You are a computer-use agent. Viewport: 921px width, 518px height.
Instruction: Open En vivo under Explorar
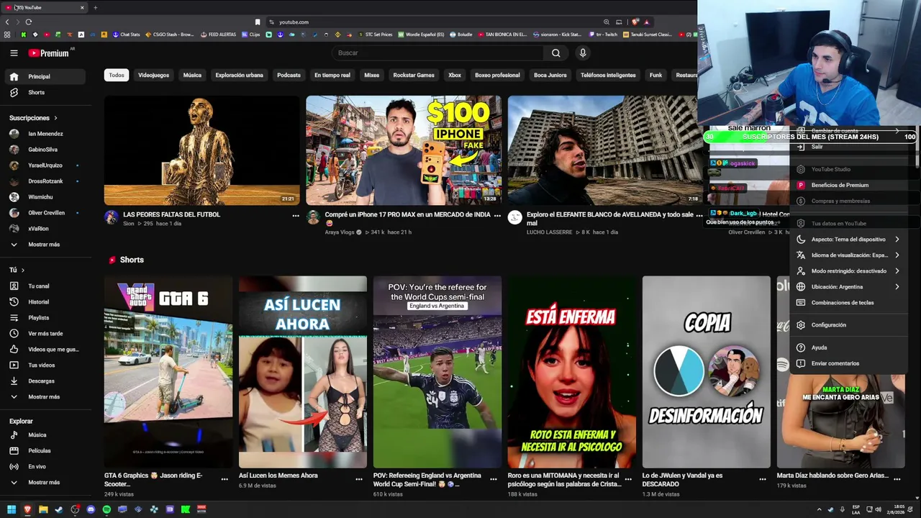coord(44,467)
